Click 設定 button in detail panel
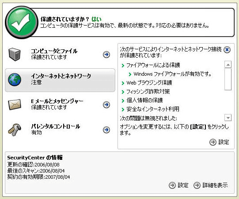Image resolution: width=239 pixels, height=199 pixels. pyautogui.click(x=219, y=142)
